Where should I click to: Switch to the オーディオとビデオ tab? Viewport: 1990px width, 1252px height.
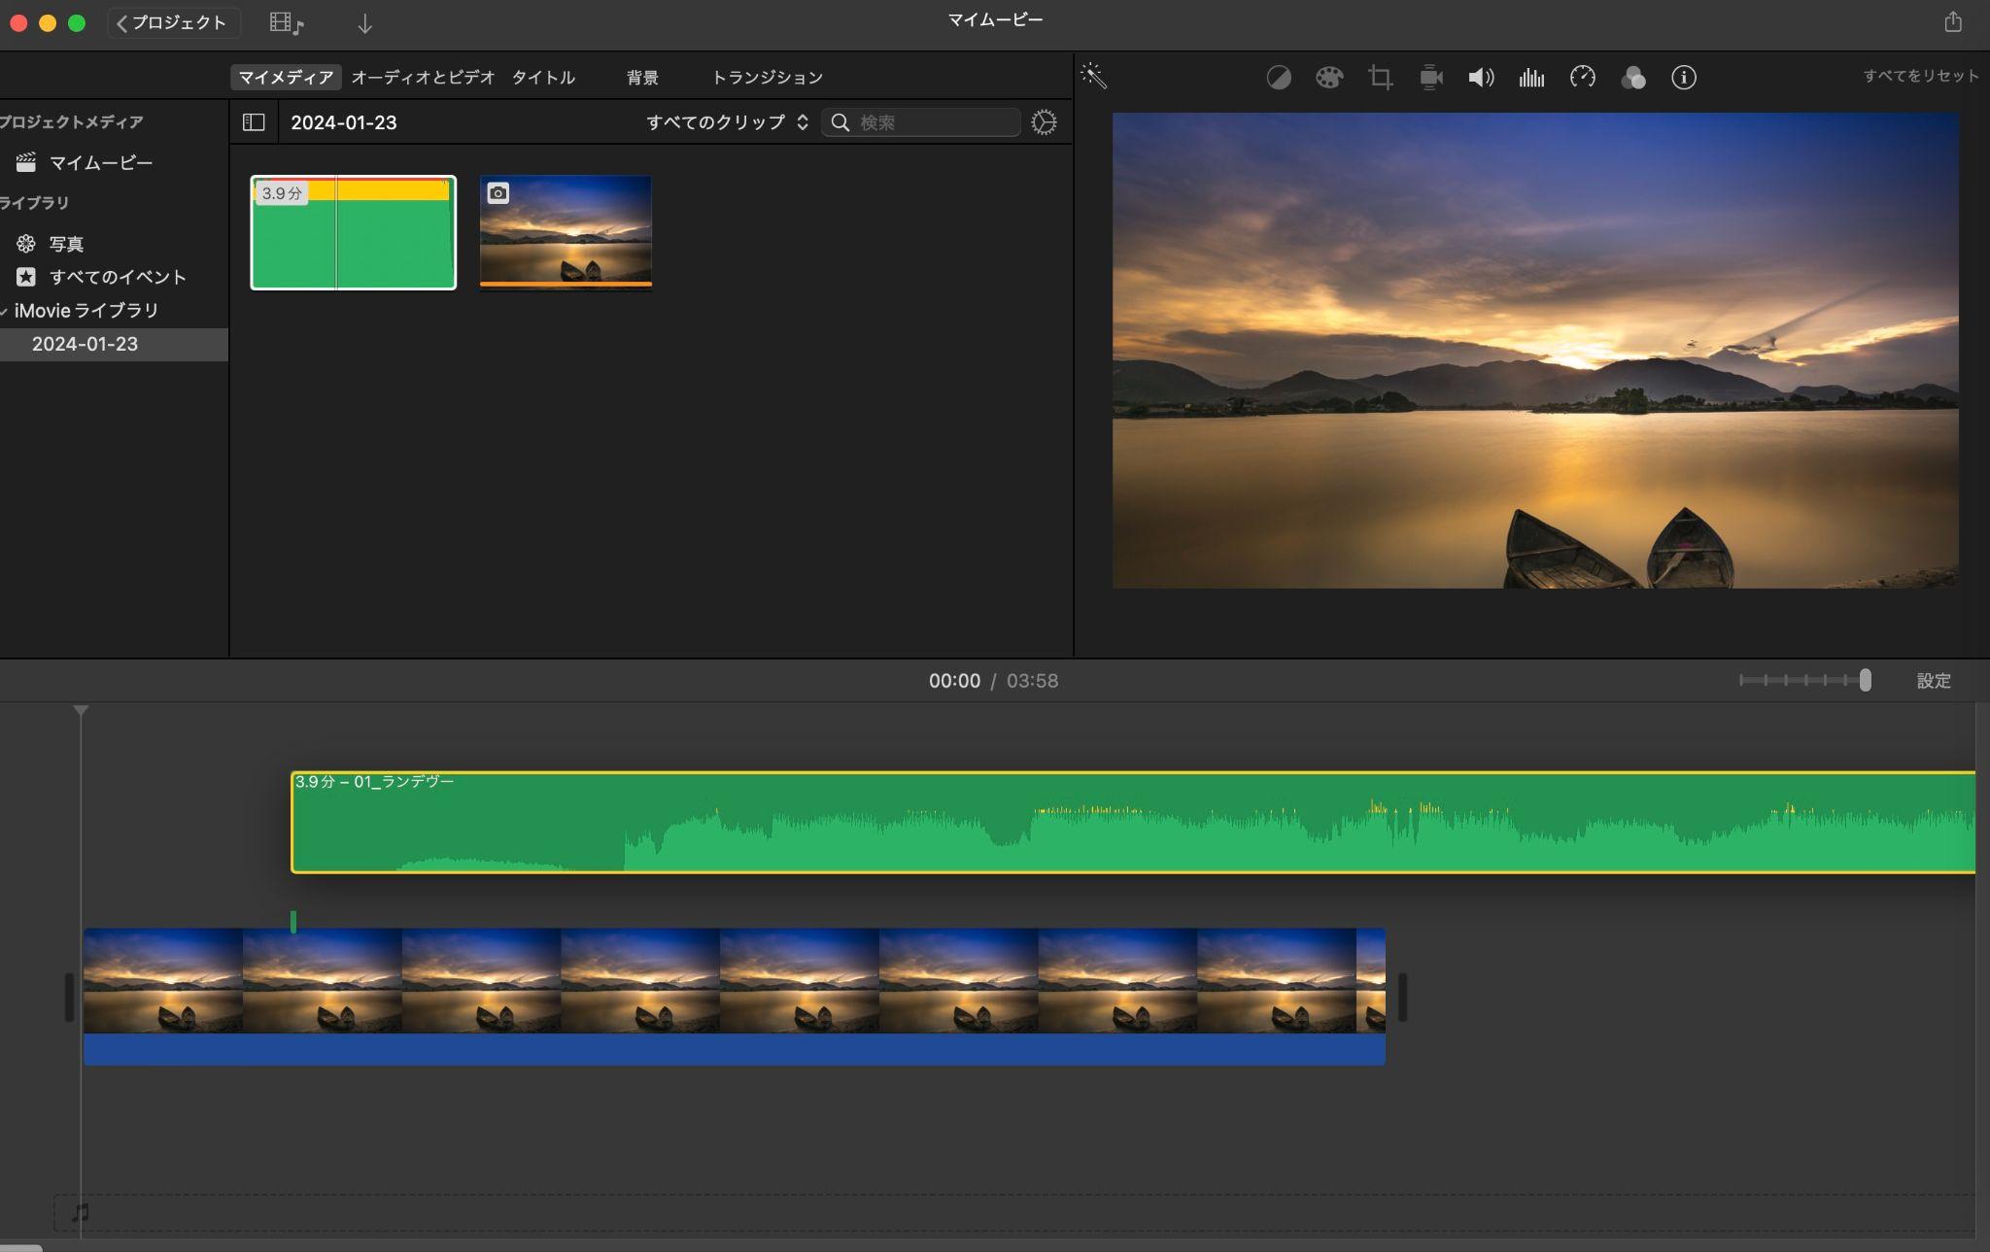click(x=423, y=78)
